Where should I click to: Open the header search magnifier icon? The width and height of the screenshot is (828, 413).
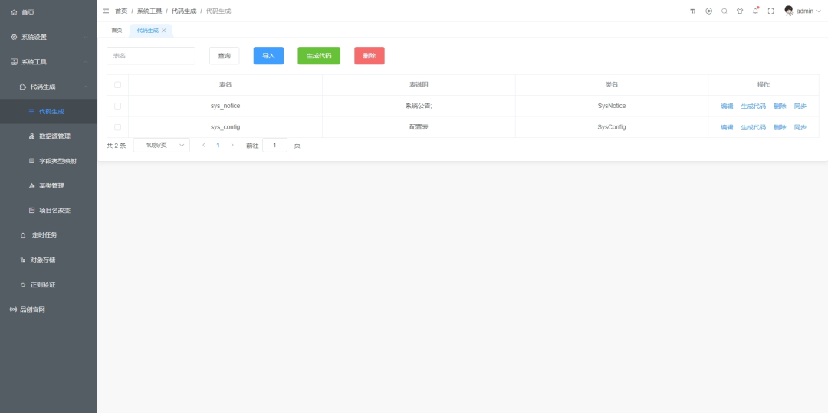click(x=724, y=11)
